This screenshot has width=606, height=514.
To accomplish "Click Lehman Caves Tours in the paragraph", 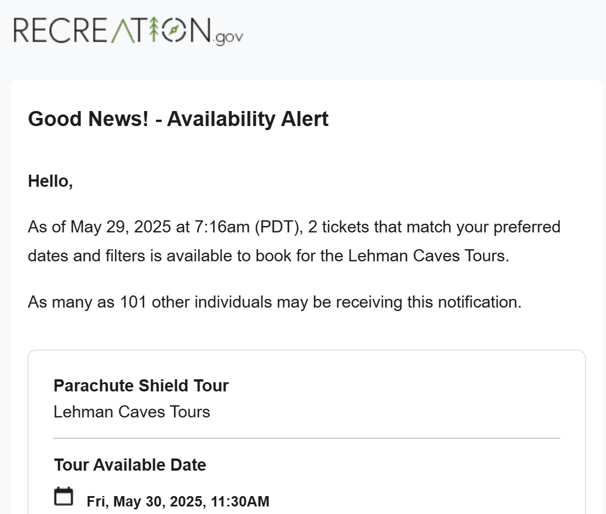I will coord(428,256).
